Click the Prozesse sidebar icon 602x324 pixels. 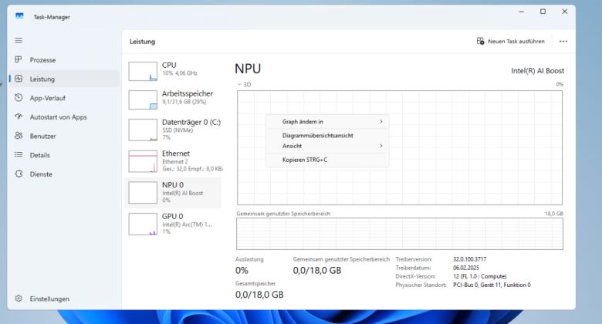pos(19,59)
